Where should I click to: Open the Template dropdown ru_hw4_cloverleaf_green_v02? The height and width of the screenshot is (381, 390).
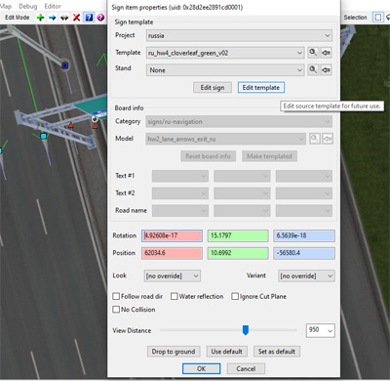click(x=225, y=53)
